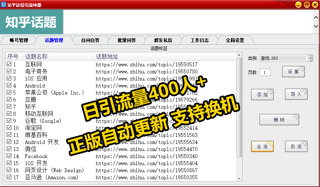This screenshot has width=320, height=187.
Task: Click the banner text area down arrow
Action: click(316, 26)
